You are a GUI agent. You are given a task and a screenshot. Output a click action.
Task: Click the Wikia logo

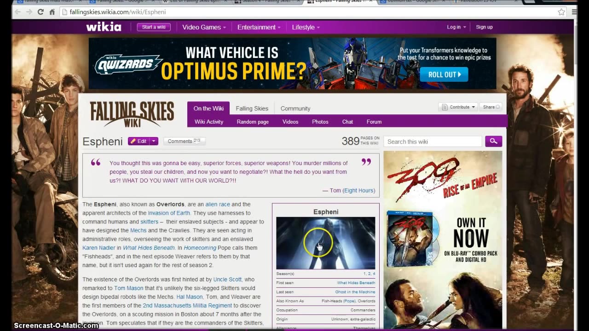(104, 27)
